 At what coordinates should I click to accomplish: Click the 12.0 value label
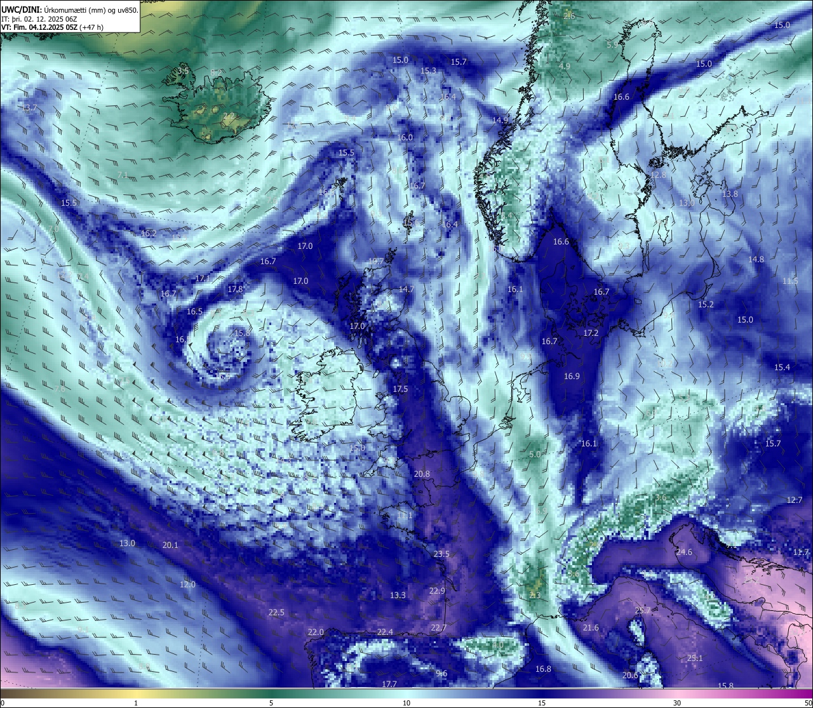pyautogui.click(x=187, y=585)
